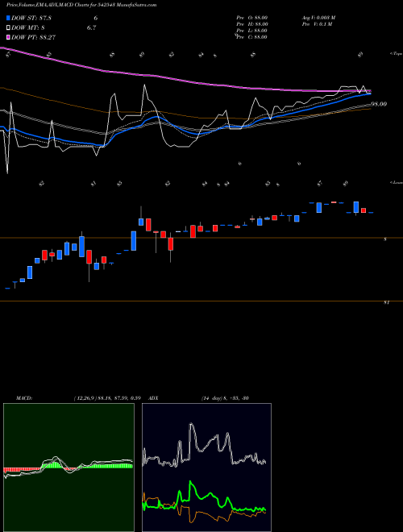Select the 'DOW MT: 8' legend label
Viewport: 403px width, 532px height.
tap(28, 28)
